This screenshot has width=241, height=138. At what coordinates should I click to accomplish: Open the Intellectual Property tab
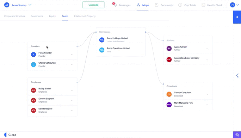(85, 16)
